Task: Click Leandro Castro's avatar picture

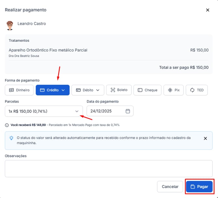Action: coord(10,25)
